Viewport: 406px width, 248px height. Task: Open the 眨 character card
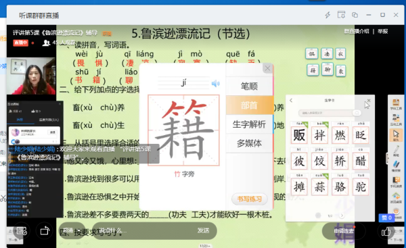(x=361, y=134)
